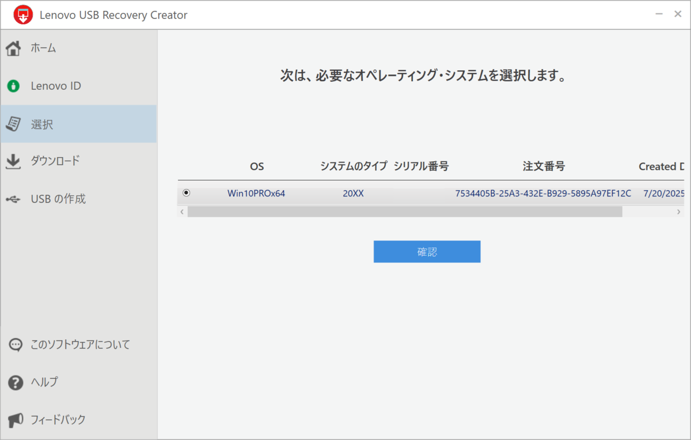Screen dimensions: 691x440
Task: Click the ダウンロード download arrow icon
Action: [13, 161]
